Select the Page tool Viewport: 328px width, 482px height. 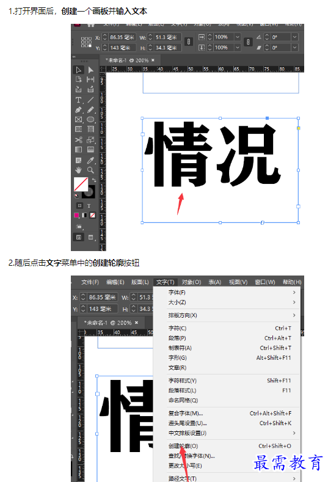click(78, 79)
